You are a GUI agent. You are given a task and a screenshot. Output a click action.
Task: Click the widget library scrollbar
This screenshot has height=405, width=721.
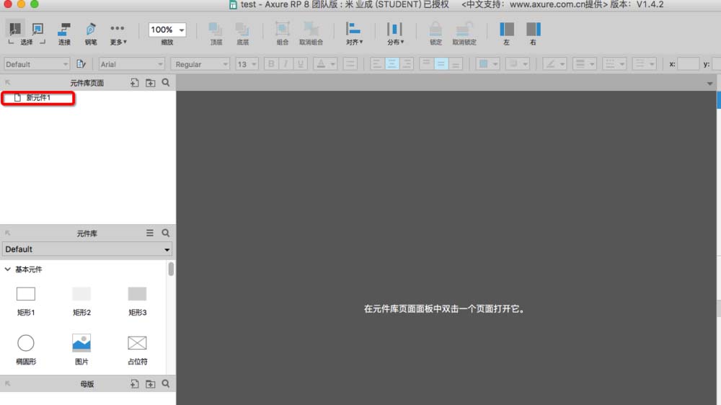171,269
